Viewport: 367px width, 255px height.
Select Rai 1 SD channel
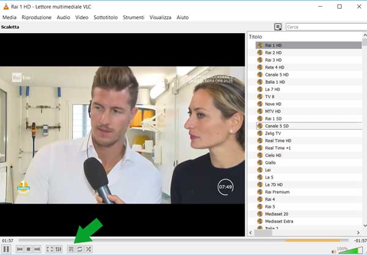click(x=308, y=119)
